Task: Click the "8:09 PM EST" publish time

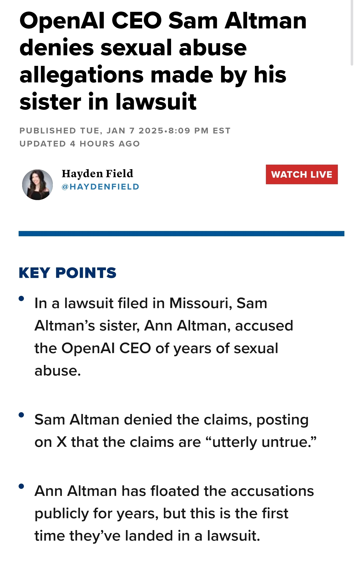Action: tap(199, 131)
